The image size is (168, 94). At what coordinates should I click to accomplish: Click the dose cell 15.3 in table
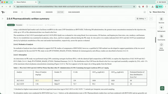pyautogui.click(x=43, y=80)
